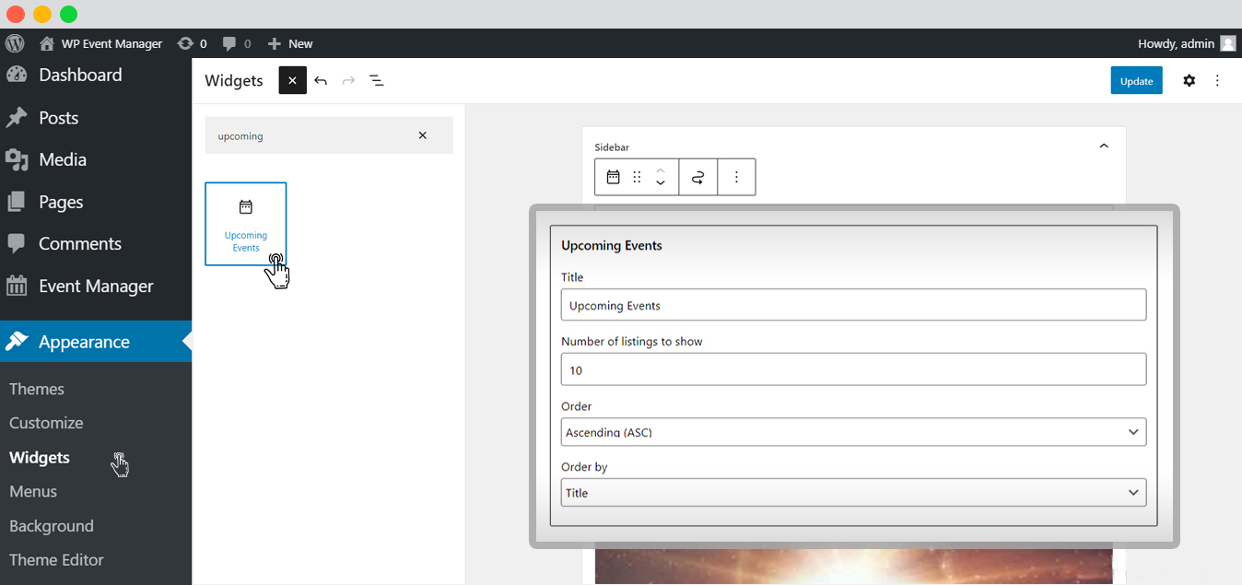Collapse the Sidebar widget area
This screenshot has width=1242, height=585.
tap(1104, 146)
